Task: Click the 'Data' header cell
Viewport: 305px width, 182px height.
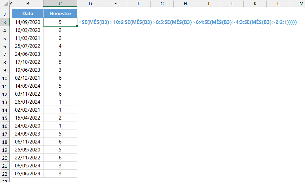Action: [28, 13]
